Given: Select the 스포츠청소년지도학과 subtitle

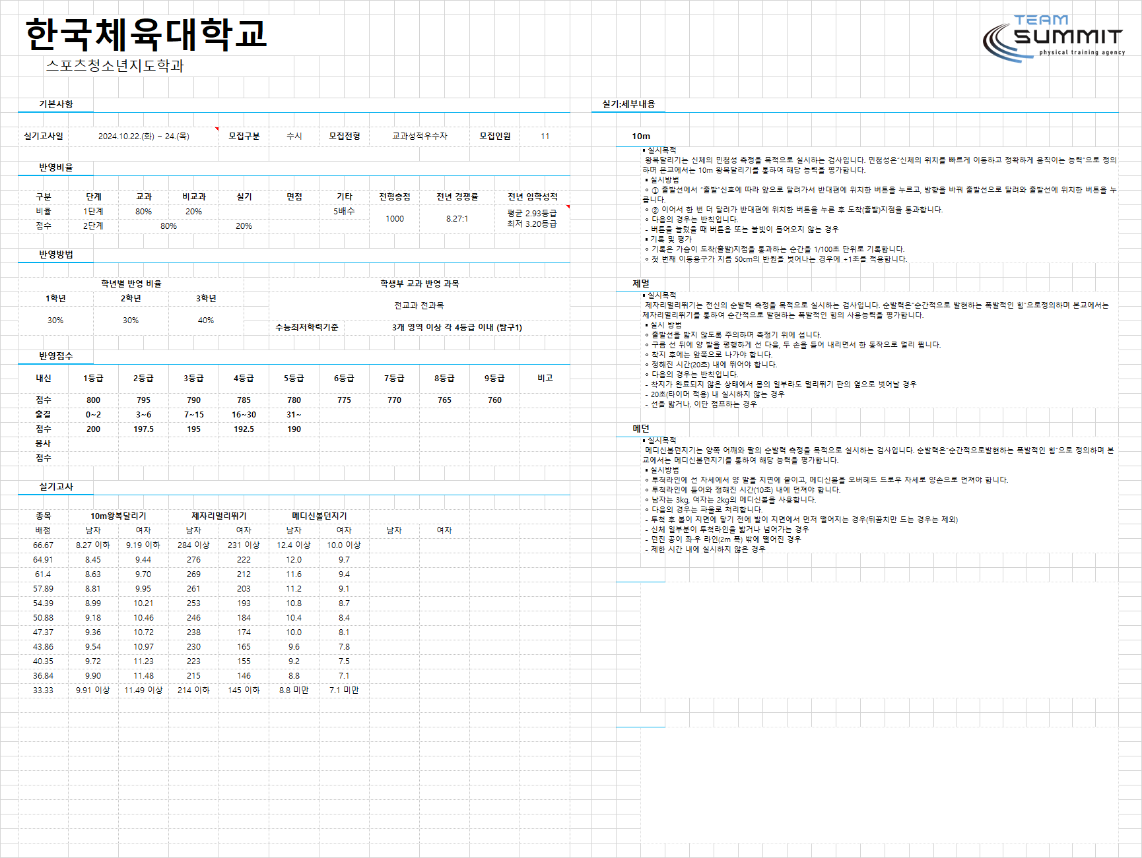Looking at the screenshot, I should coord(115,65).
